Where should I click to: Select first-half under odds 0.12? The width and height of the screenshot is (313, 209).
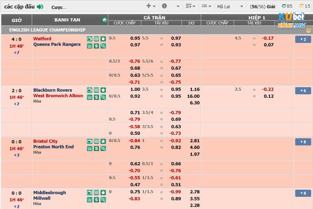[269, 96]
